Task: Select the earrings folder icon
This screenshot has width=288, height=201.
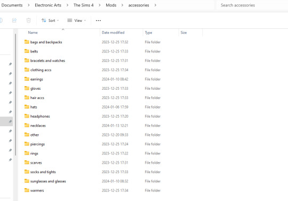Action: point(27,79)
